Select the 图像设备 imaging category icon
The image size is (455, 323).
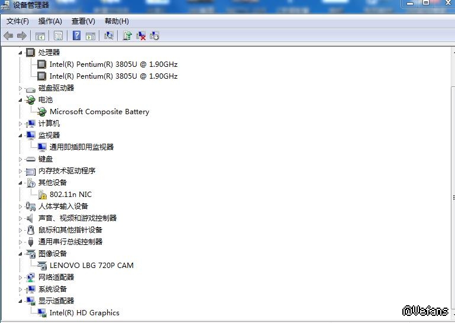pos(31,254)
